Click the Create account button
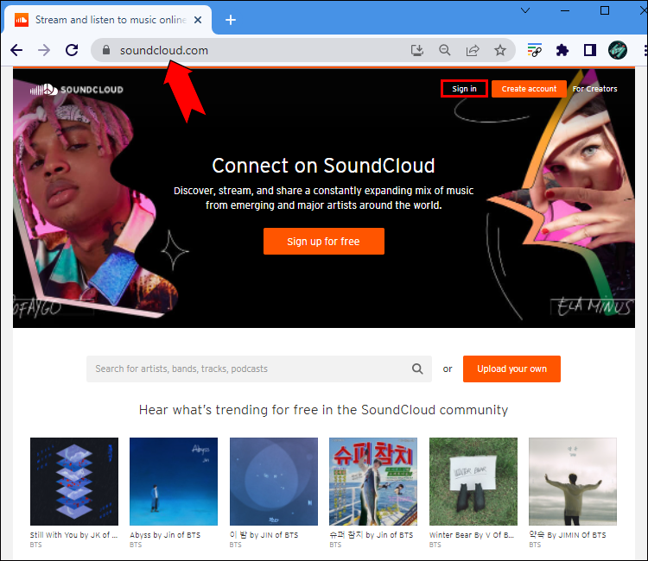Screen dimensions: 648x561 click(x=529, y=89)
